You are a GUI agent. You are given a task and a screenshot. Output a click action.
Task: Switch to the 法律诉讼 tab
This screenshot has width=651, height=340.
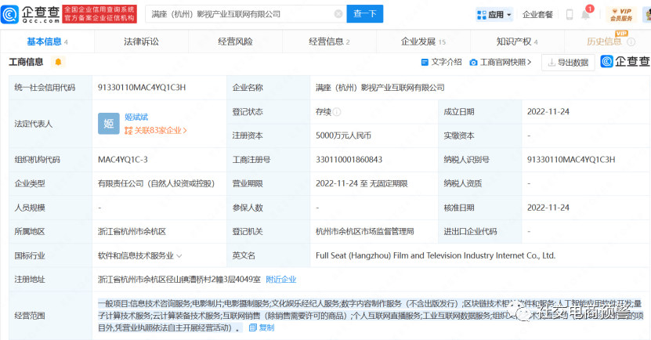pyautogui.click(x=141, y=42)
